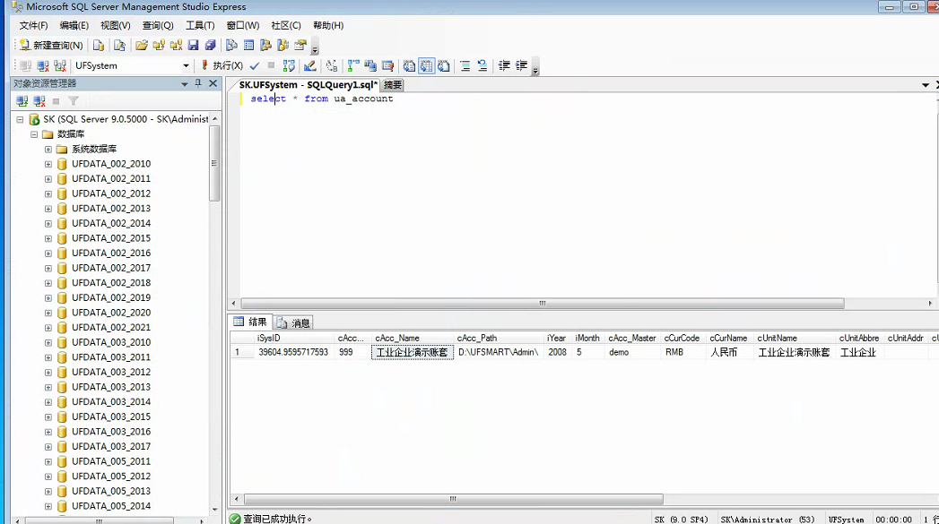Open the 文件(F) menu
Image resolution: width=939 pixels, height=524 pixels.
(33, 25)
